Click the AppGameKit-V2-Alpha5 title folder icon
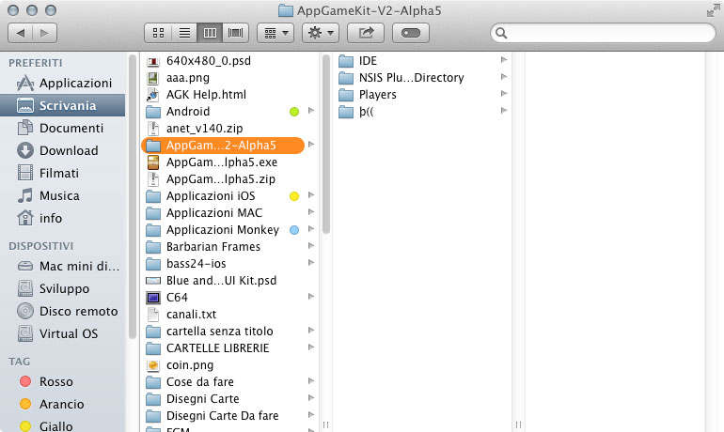Image resolution: width=724 pixels, height=432 pixels. [285, 10]
